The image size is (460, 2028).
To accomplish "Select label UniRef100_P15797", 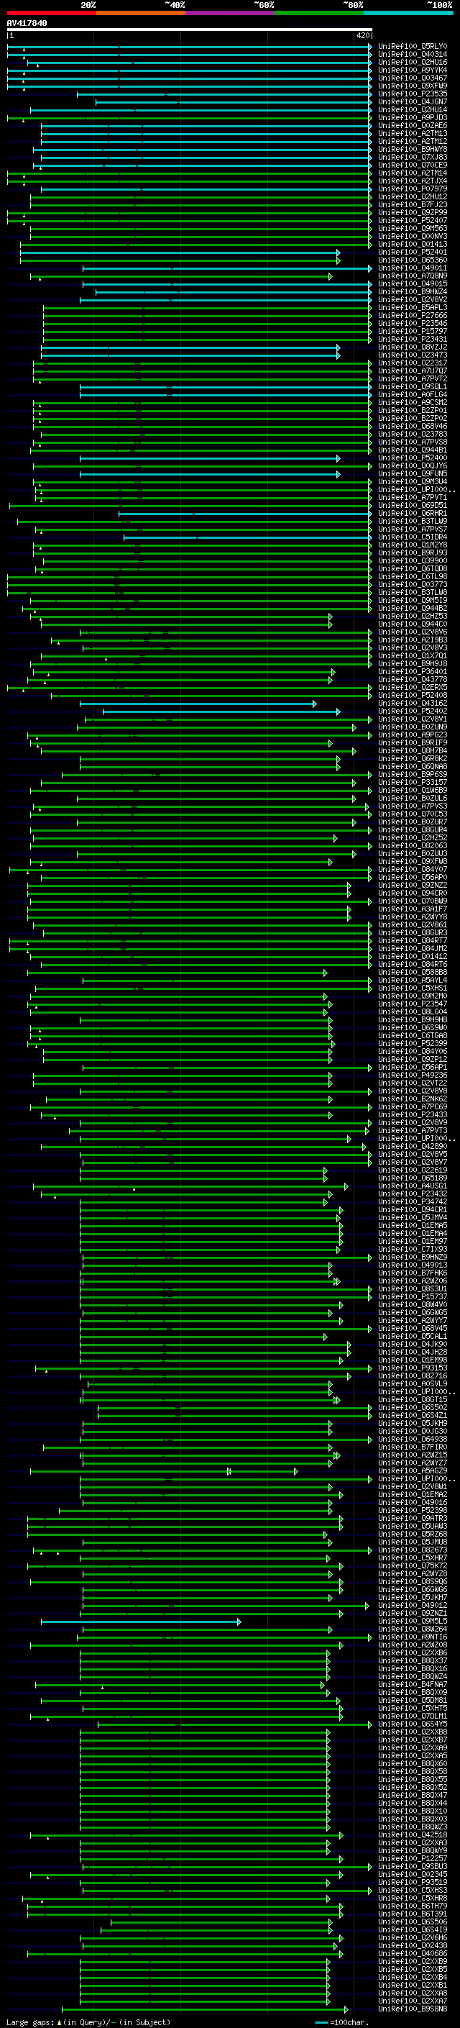I will (x=413, y=332).
